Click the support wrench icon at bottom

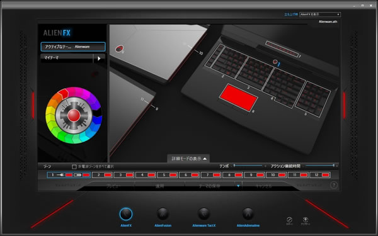point(289,220)
